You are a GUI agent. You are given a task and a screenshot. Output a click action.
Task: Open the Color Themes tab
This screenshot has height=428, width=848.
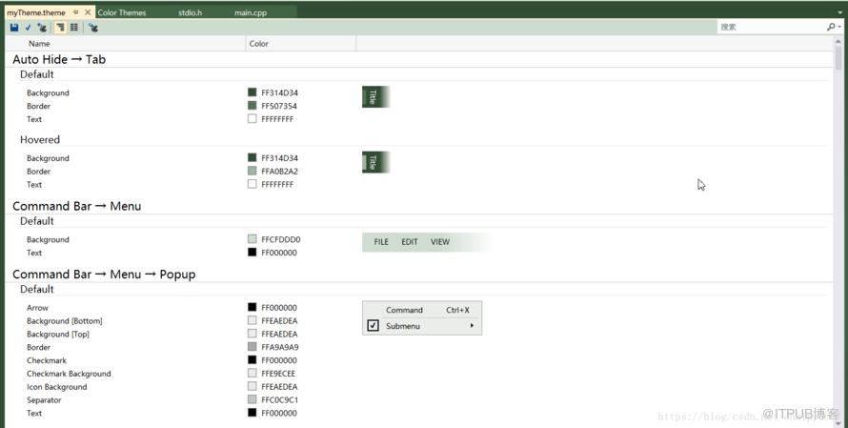pyautogui.click(x=122, y=12)
